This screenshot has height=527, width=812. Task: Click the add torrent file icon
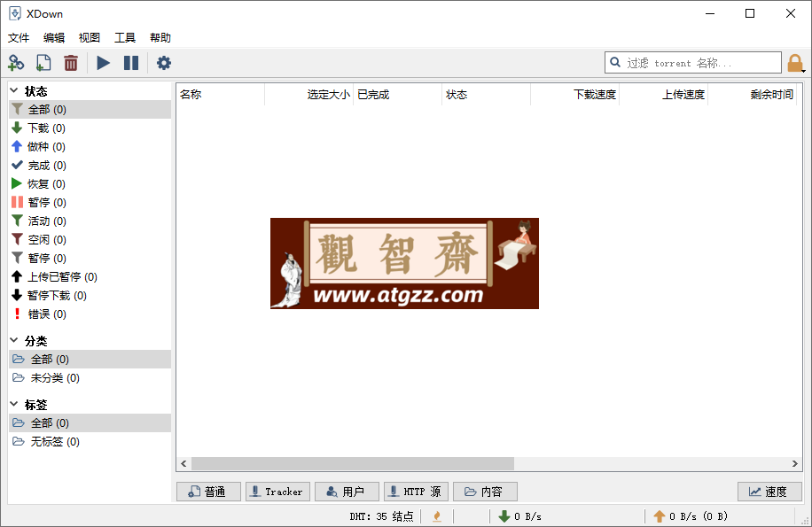pos(43,63)
